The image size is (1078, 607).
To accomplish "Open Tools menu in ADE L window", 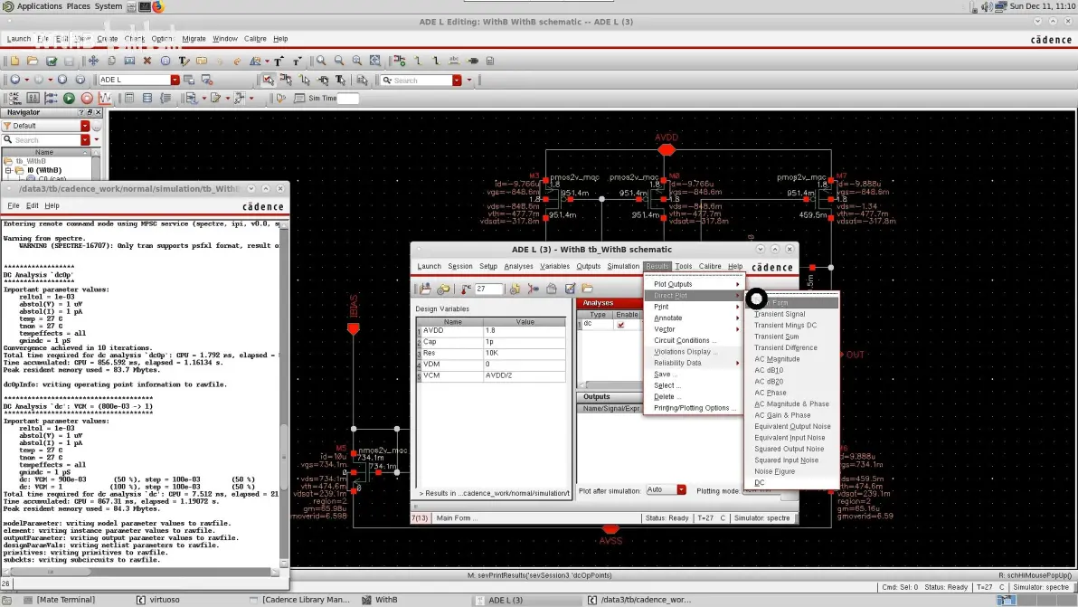I will pyautogui.click(x=684, y=266).
